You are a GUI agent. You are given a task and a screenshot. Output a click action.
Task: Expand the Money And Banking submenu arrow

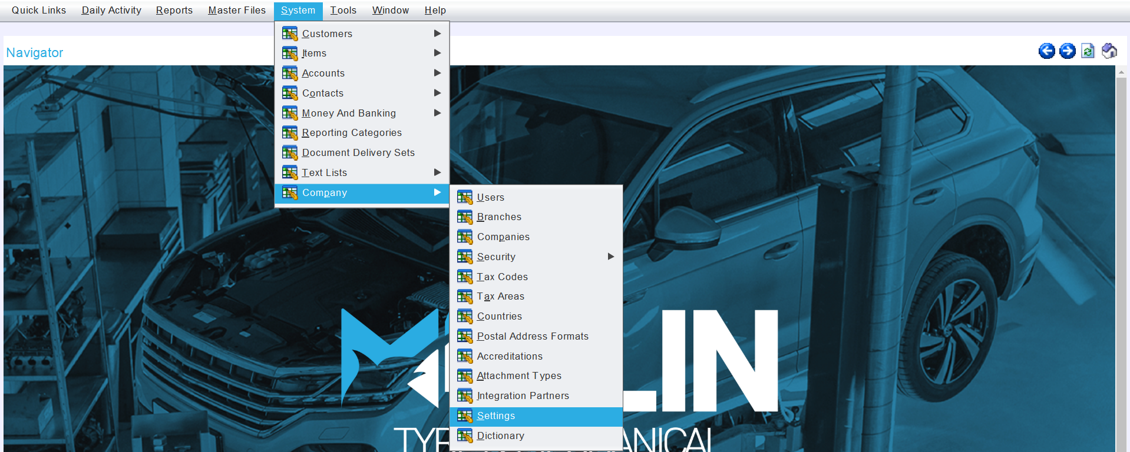tap(437, 113)
